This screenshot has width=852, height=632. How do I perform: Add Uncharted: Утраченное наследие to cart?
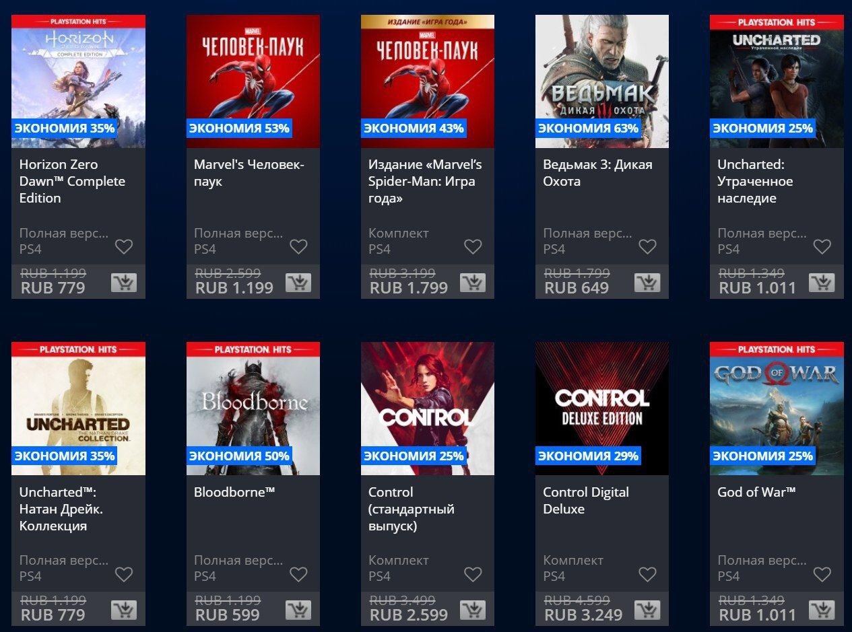tap(822, 283)
